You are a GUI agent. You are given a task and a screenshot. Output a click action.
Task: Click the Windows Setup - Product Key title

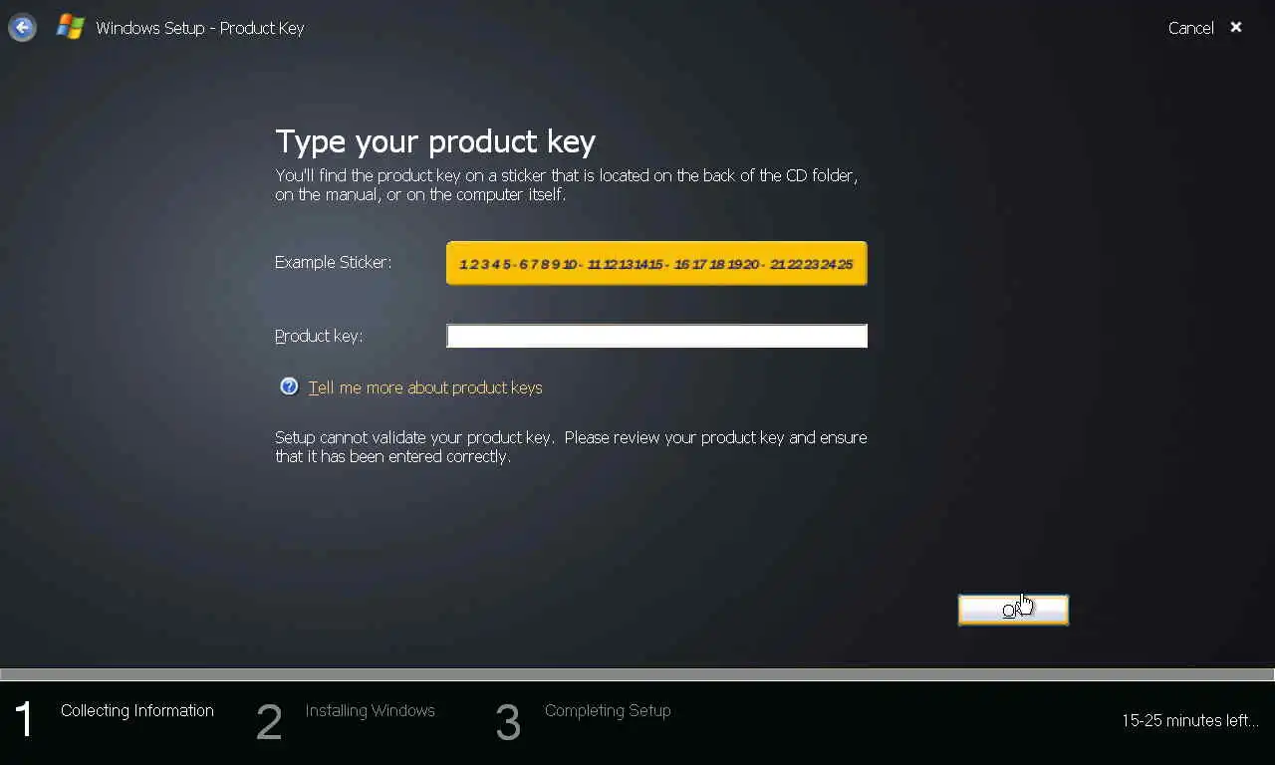(200, 28)
